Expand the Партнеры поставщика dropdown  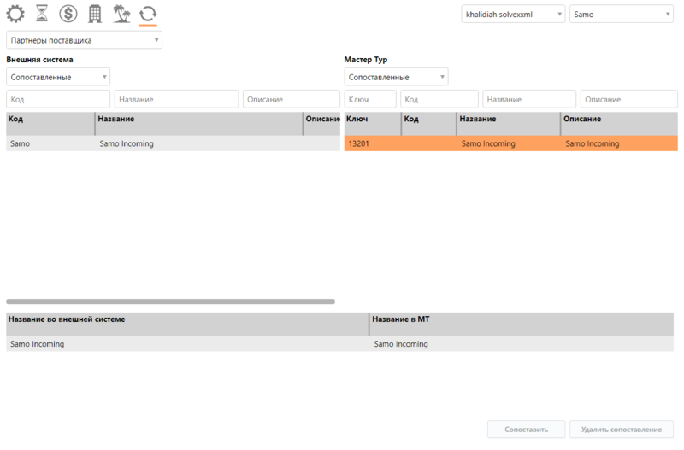[x=84, y=40]
